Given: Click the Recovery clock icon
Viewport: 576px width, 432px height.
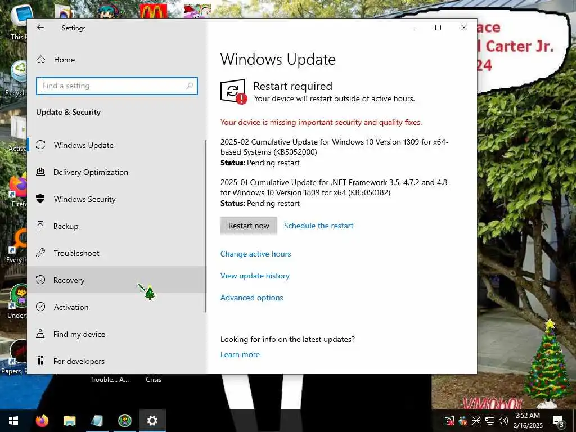Looking at the screenshot, I should click(x=40, y=280).
